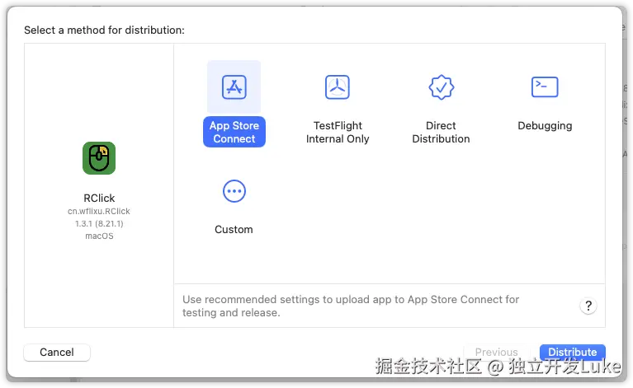The height and width of the screenshot is (388, 633).
Task: Click the TestFlight Internal Only label
Action: click(x=338, y=132)
